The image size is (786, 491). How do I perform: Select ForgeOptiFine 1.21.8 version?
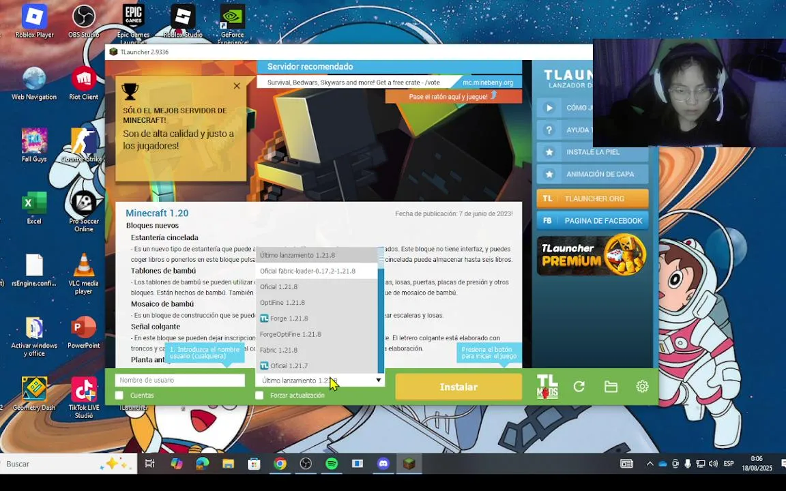pos(317,334)
